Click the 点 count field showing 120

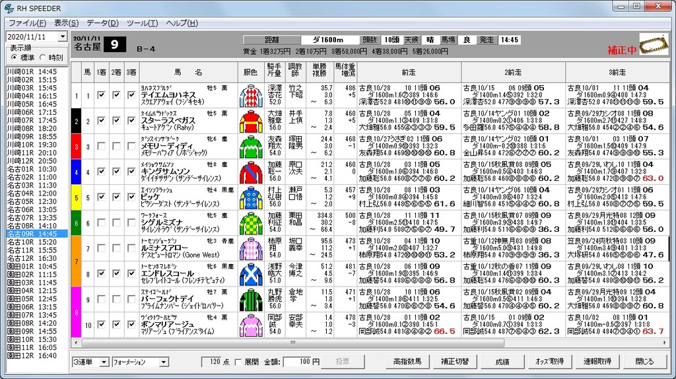click(x=211, y=362)
